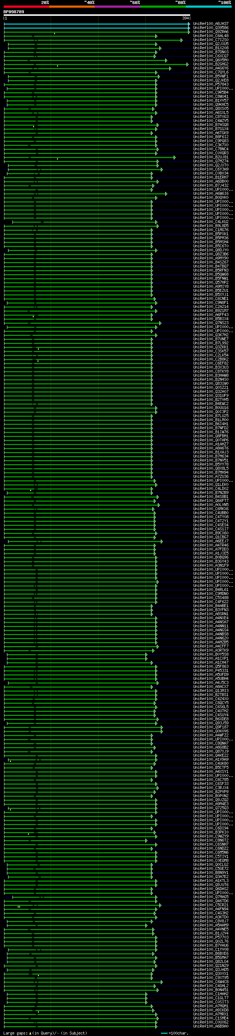Click the UniRef100_C7QYL6 label
Image resolution: width=235 pixels, height=1036 pixels.
point(211,72)
